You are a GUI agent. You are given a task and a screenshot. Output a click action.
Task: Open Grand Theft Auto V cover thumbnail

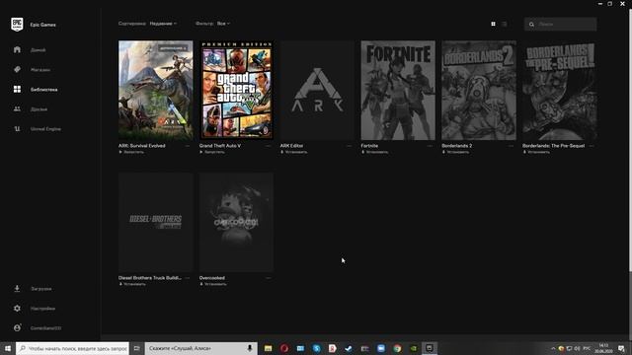pos(236,90)
